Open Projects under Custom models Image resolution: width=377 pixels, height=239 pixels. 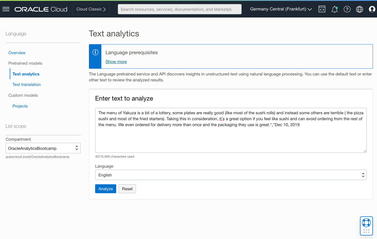click(20, 106)
